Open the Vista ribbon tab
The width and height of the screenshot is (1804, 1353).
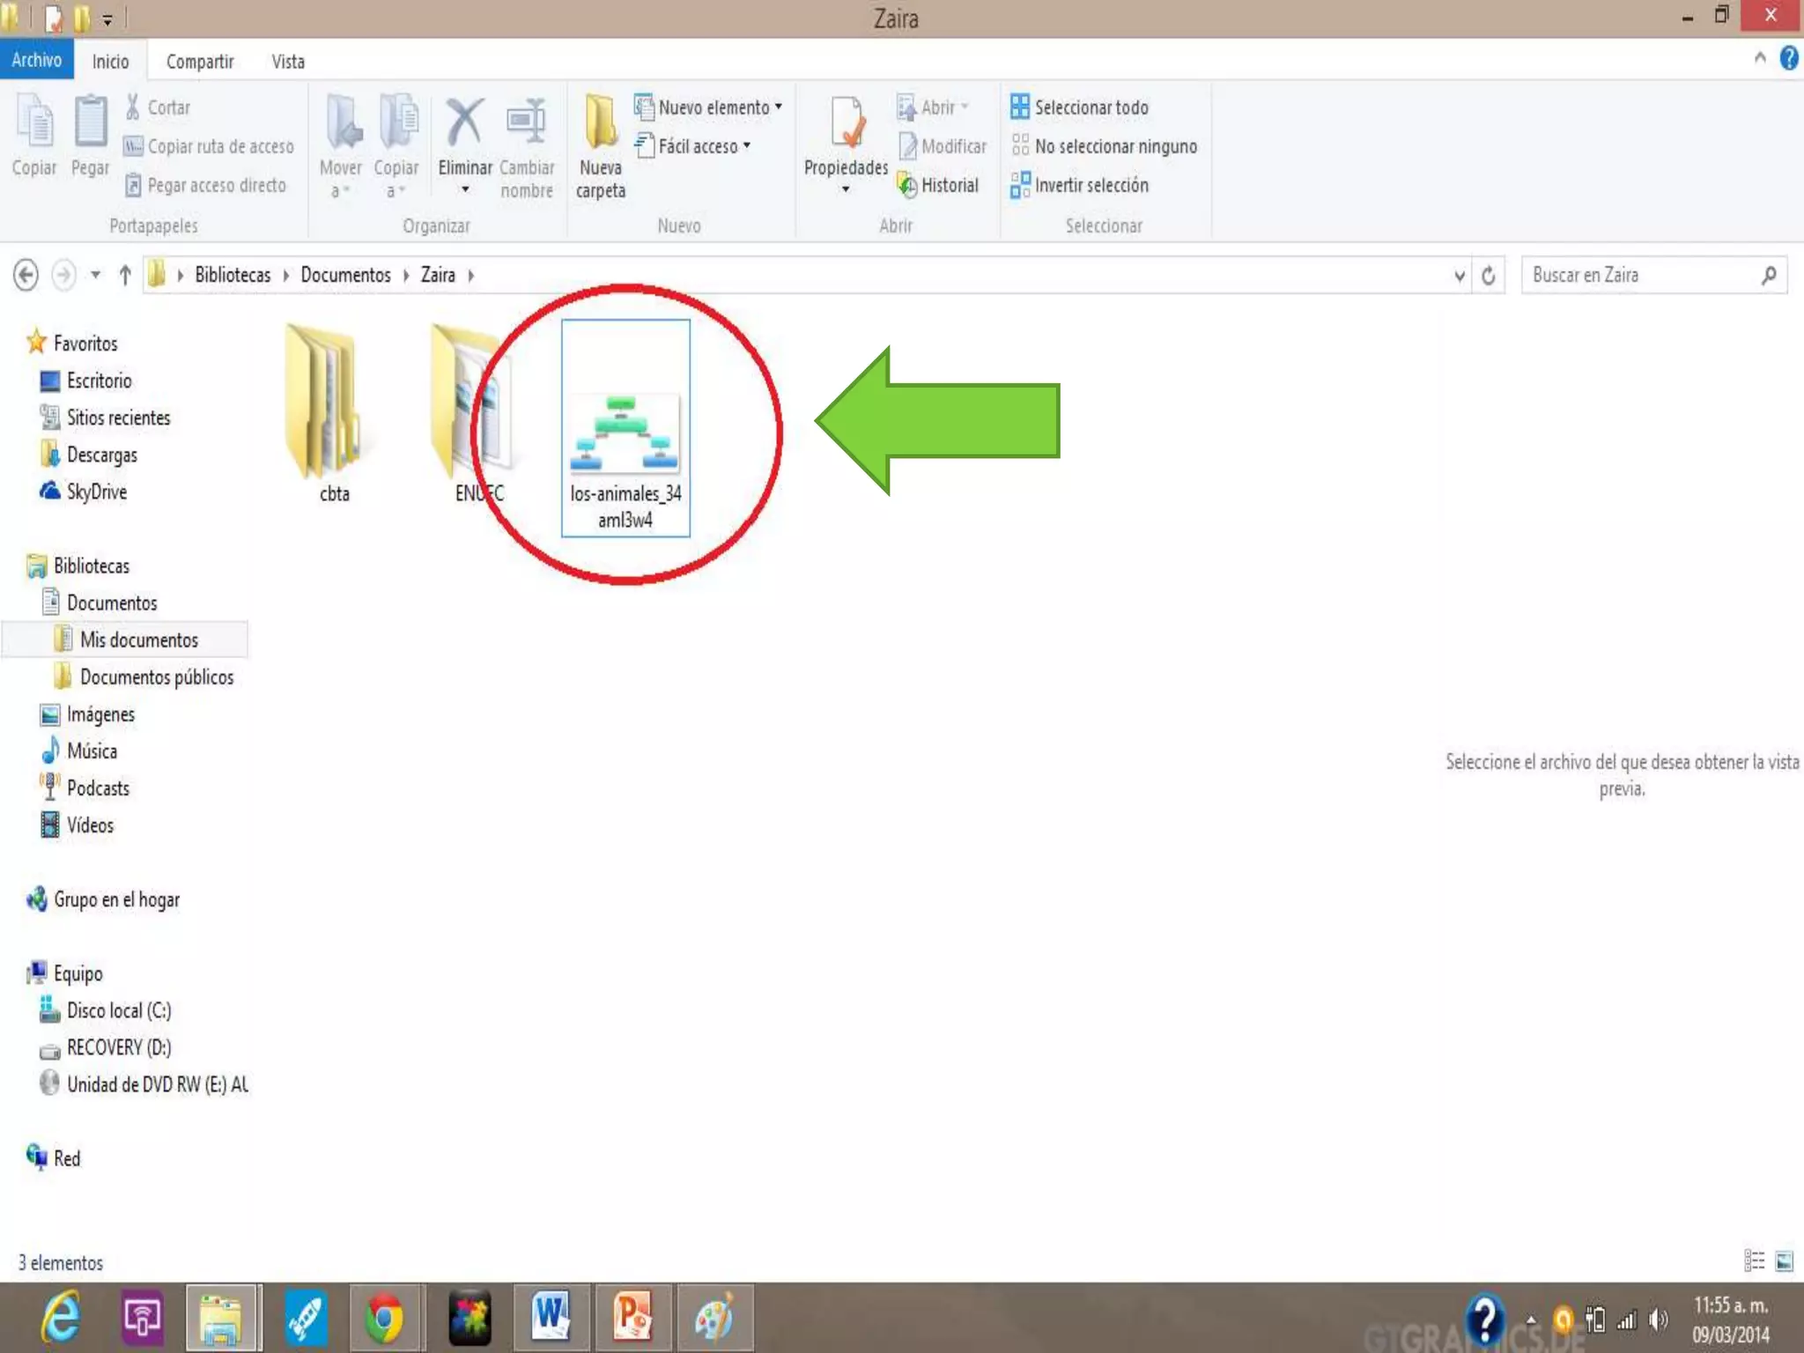[x=288, y=62]
